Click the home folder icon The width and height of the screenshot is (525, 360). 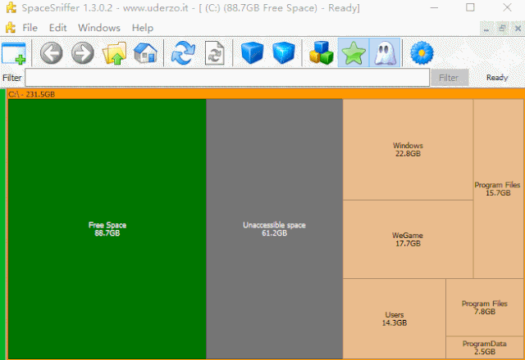coord(145,54)
